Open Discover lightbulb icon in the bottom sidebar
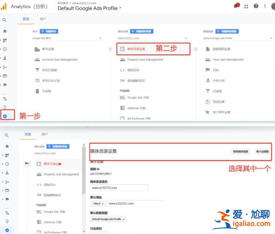Screen dimensions: 275x234 [x=7, y=221]
